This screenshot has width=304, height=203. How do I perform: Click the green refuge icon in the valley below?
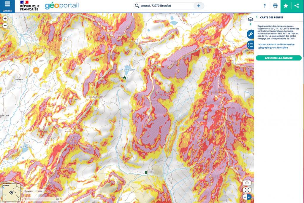pos(146,172)
